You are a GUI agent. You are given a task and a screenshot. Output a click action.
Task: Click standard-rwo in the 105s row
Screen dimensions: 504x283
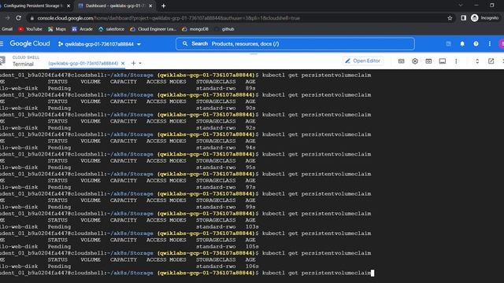tap(216, 246)
